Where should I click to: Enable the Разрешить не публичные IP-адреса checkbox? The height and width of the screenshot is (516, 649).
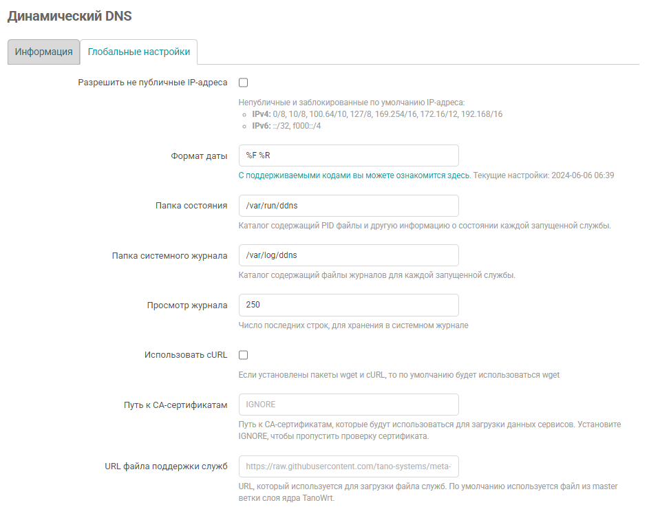[243, 83]
